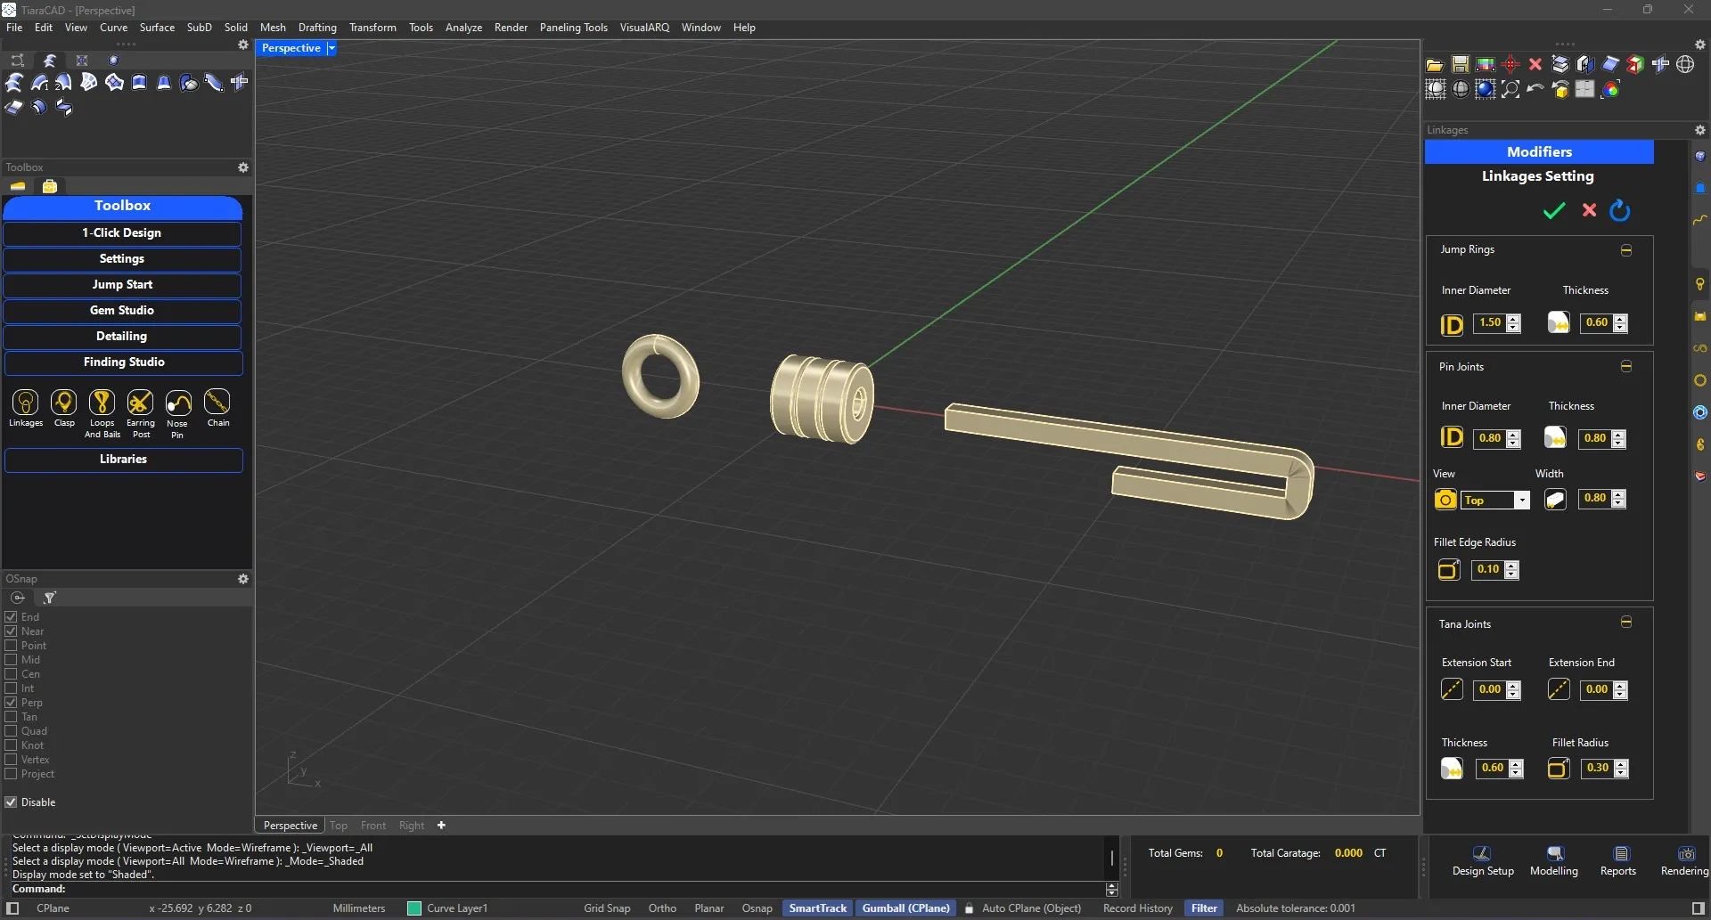Click Jump Rings Inner Diameter field

pyautogui.click(x=1489, y=323)
